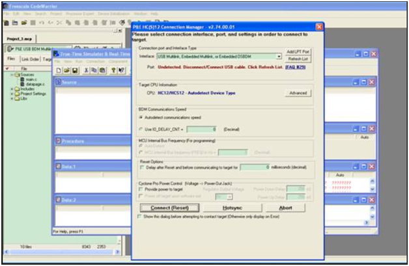Click Help question-mark icon in Simulator toolbar
Image resolution: width=409 pixels, height=266 pixels.
point(113,70)
